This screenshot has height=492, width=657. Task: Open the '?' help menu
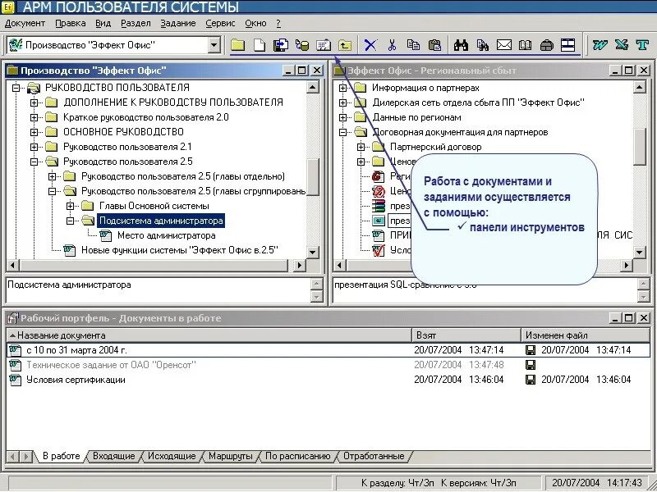pos(278,24)
